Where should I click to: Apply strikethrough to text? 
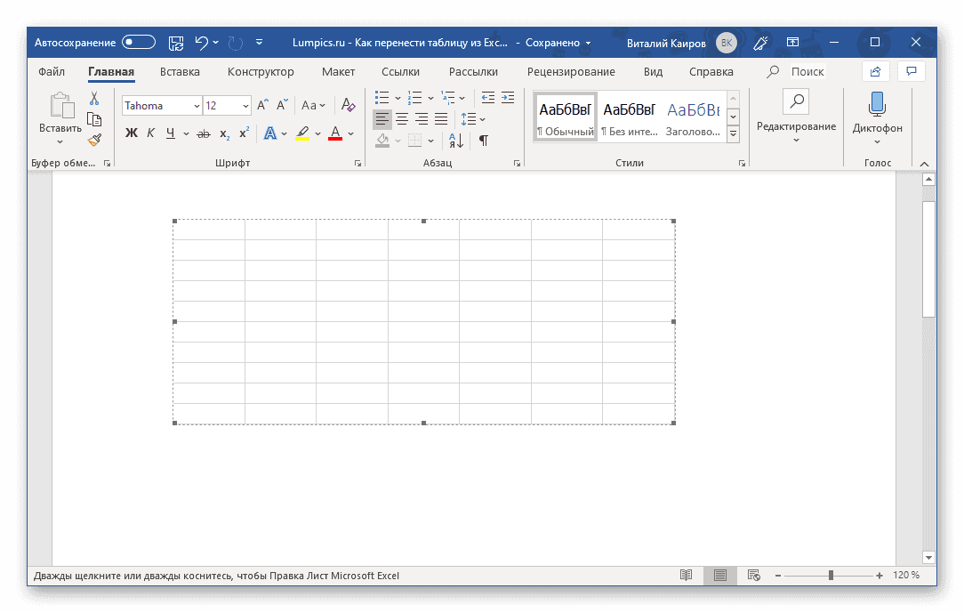203,133
